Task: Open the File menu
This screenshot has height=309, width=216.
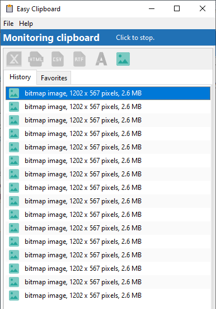Action: 8,24
